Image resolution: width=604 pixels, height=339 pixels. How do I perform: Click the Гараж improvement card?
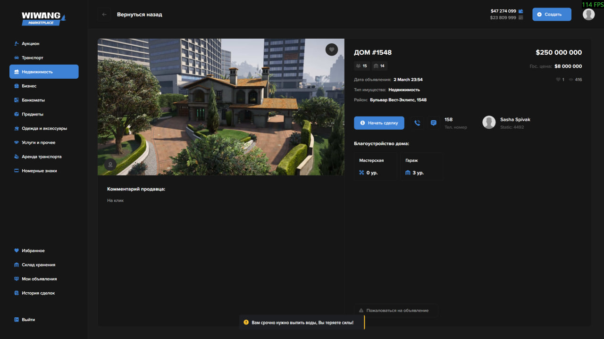[x=421, y=166]
